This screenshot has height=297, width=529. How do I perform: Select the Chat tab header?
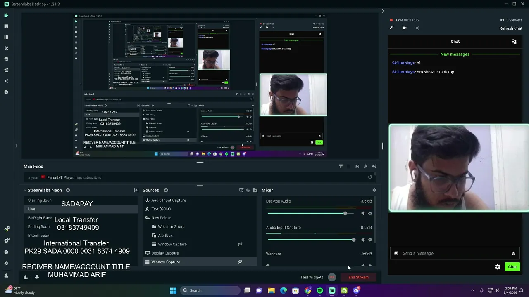click(455, 42)
